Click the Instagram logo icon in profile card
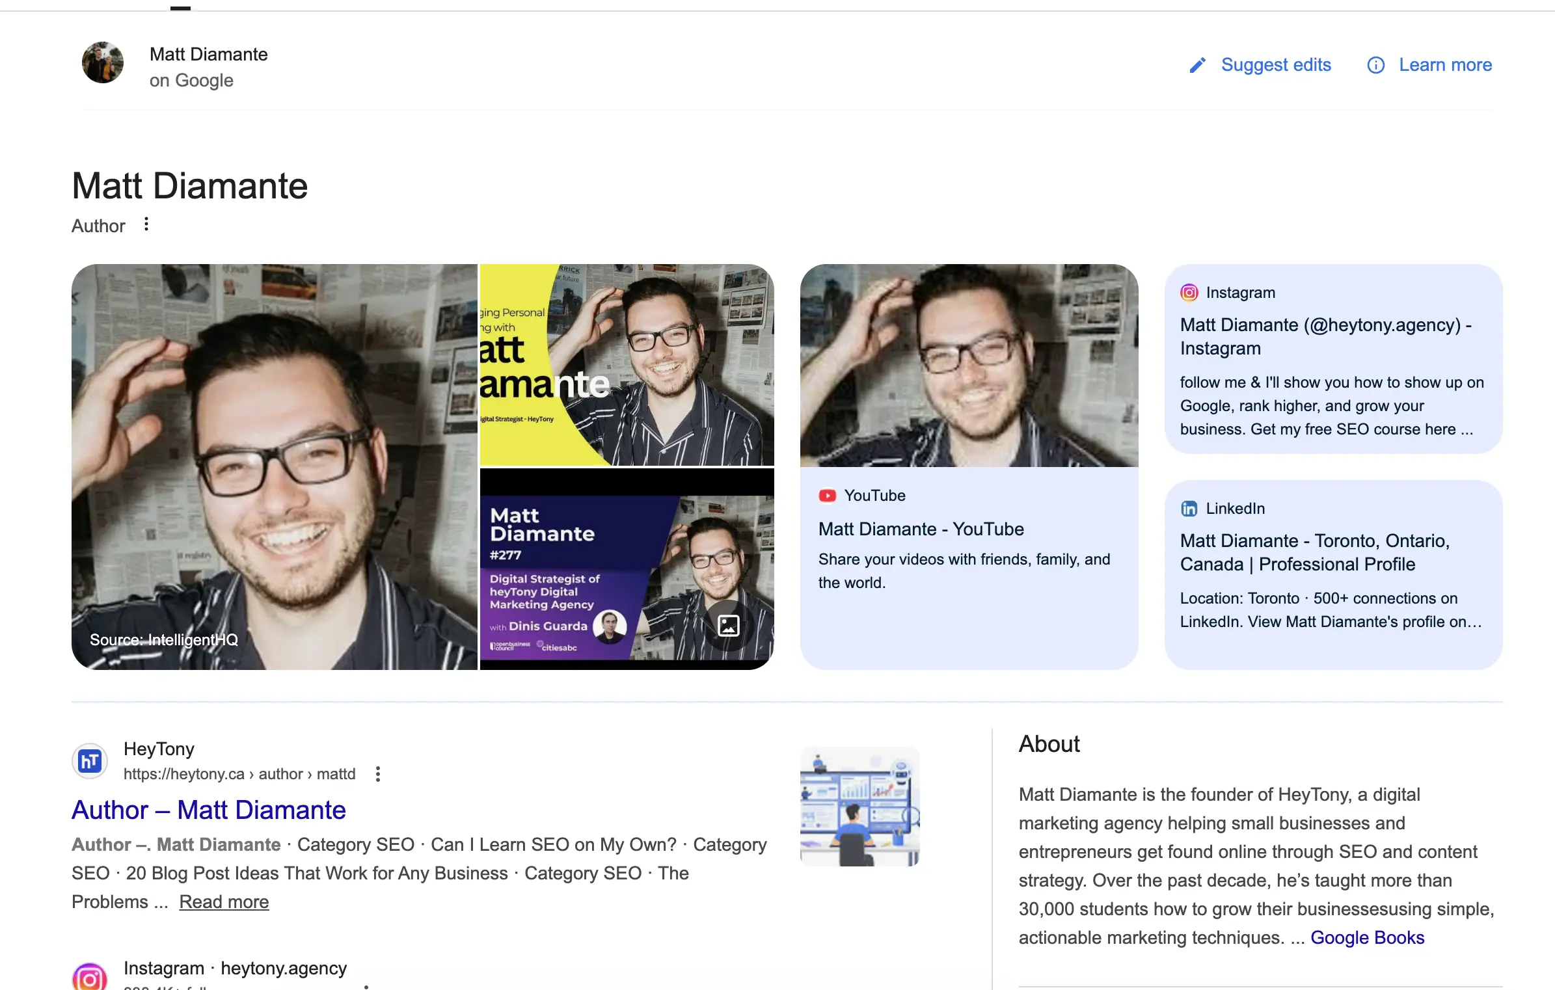The width and height of the screenshot is (1555, 990). click(x=1189, y=293)
